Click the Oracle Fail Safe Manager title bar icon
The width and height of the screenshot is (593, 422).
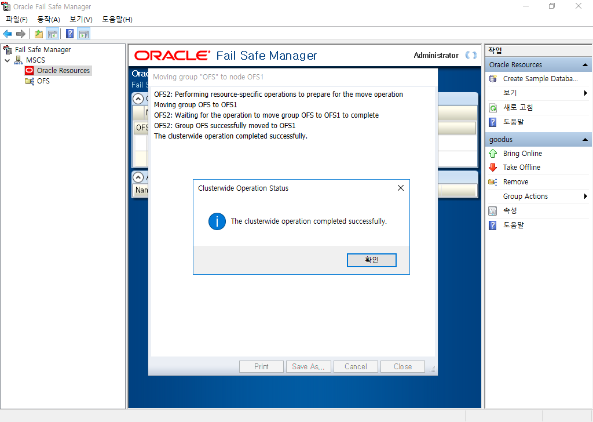pyautogui.click(x=6, y=6)
